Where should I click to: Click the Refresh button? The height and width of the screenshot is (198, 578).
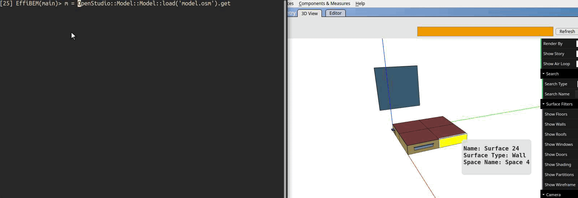567,31
